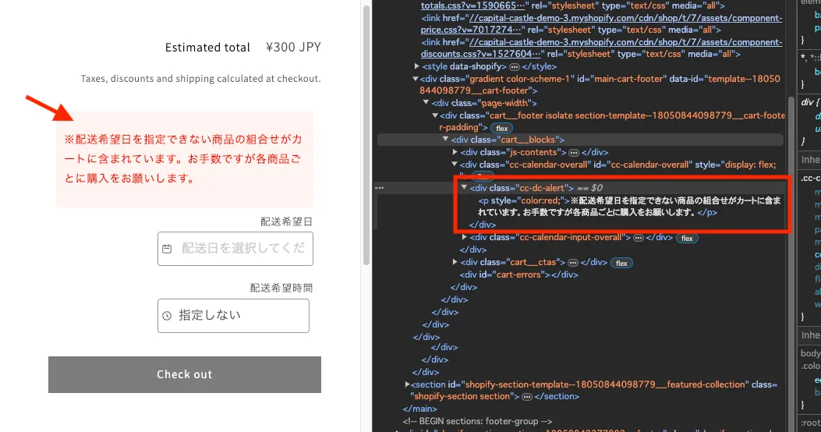Click the clock icon in delivery time field
This screenshot has width=821, height=432.
pyautogui.click(x=167, y=316)
